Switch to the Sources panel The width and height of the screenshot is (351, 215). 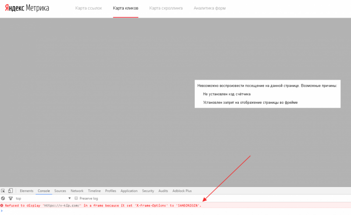coord(60,191)
